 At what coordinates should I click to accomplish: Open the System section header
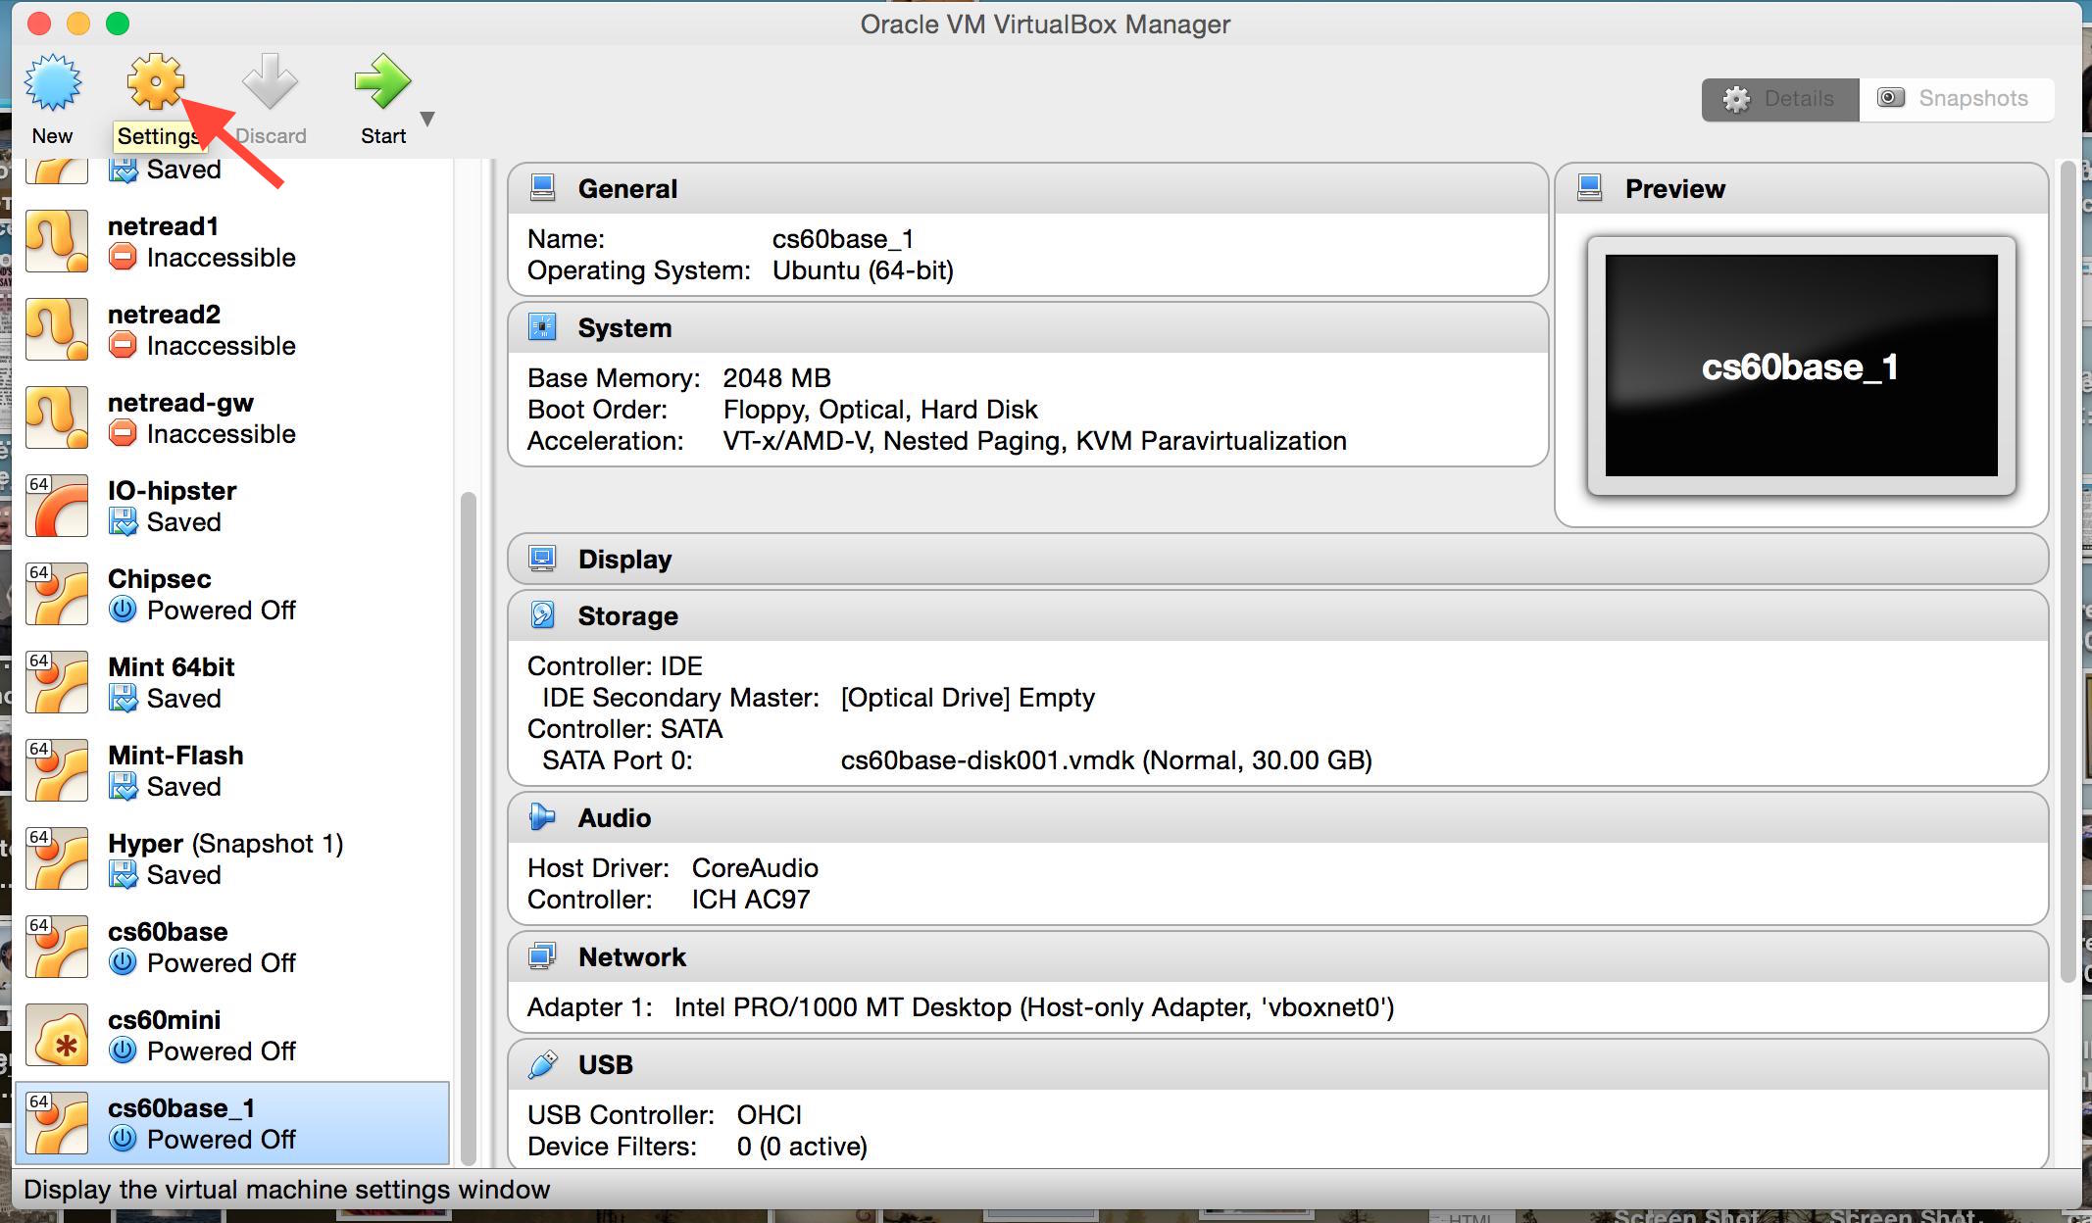click(1027, 328)
